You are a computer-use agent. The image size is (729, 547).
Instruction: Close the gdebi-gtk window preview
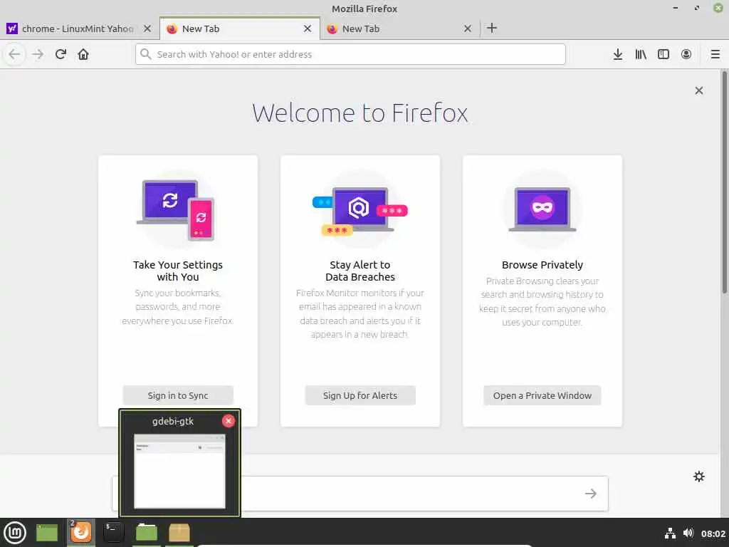[x=229, y=421]
